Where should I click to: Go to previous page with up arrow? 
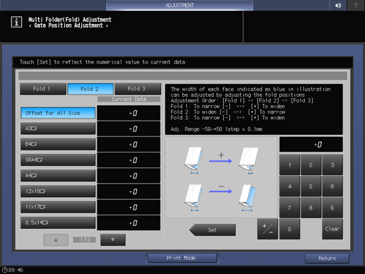point(56,239)
